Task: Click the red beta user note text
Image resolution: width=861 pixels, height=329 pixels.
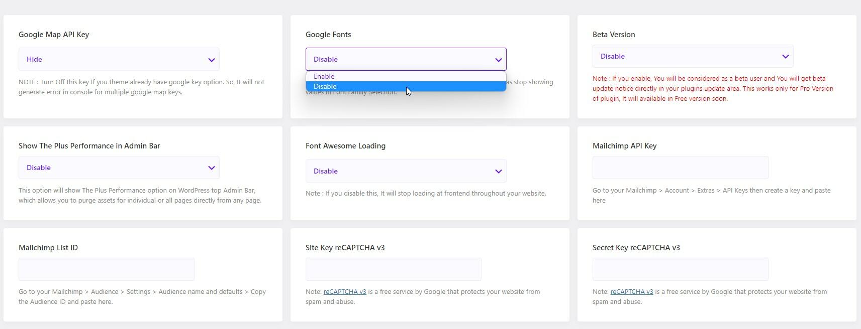Action: coord(713,88)
